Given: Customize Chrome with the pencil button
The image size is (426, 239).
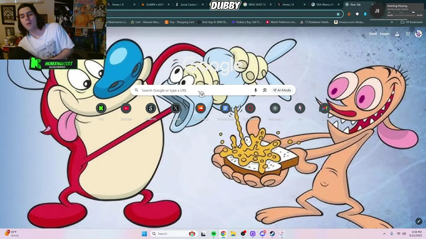Looking at the screenshot, I should click(419, 221).
